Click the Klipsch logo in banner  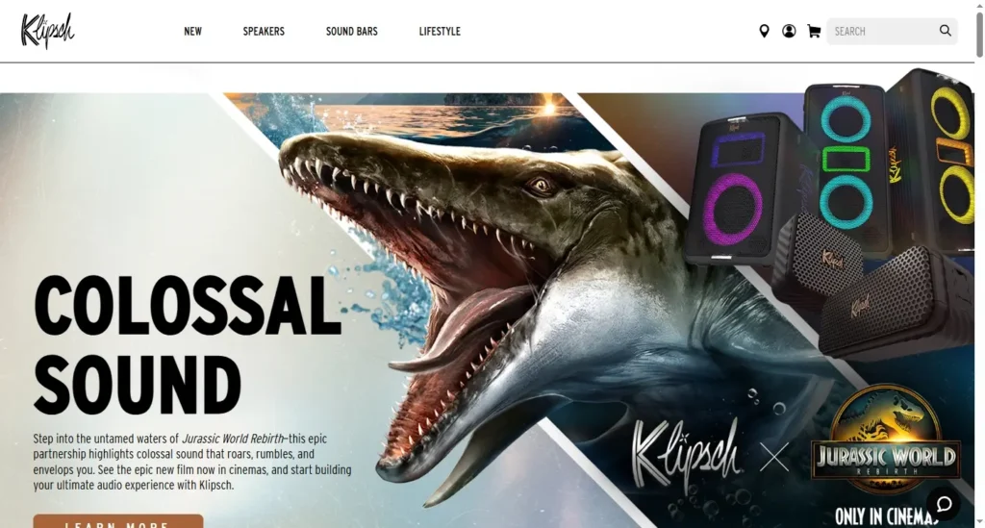coord(686,455)
